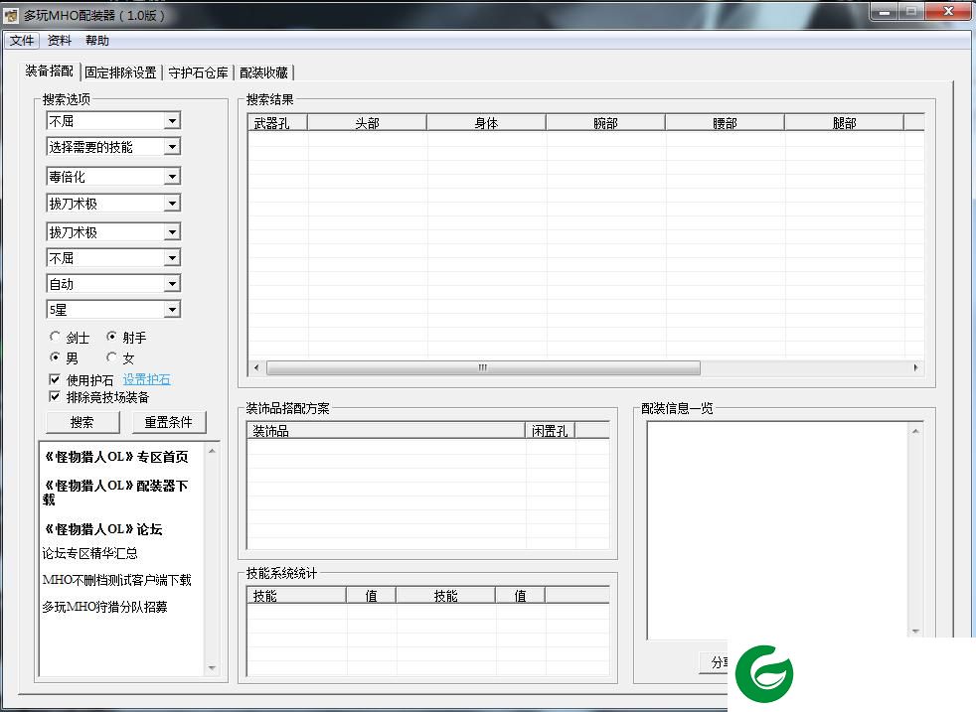Open 论坛专区精华汇总 link
The width and height of the screenshot is (976, 712).
coord(89,553)
